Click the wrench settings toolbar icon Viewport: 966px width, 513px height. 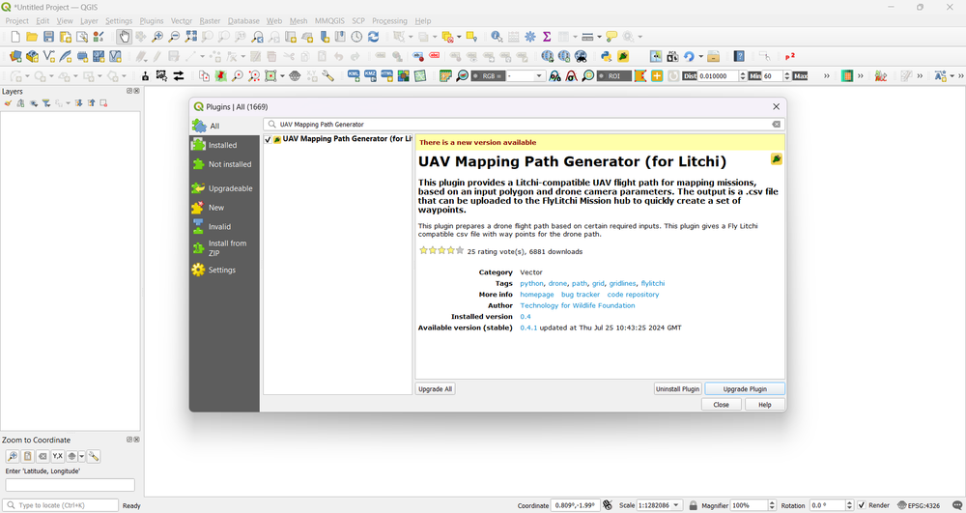327,75
